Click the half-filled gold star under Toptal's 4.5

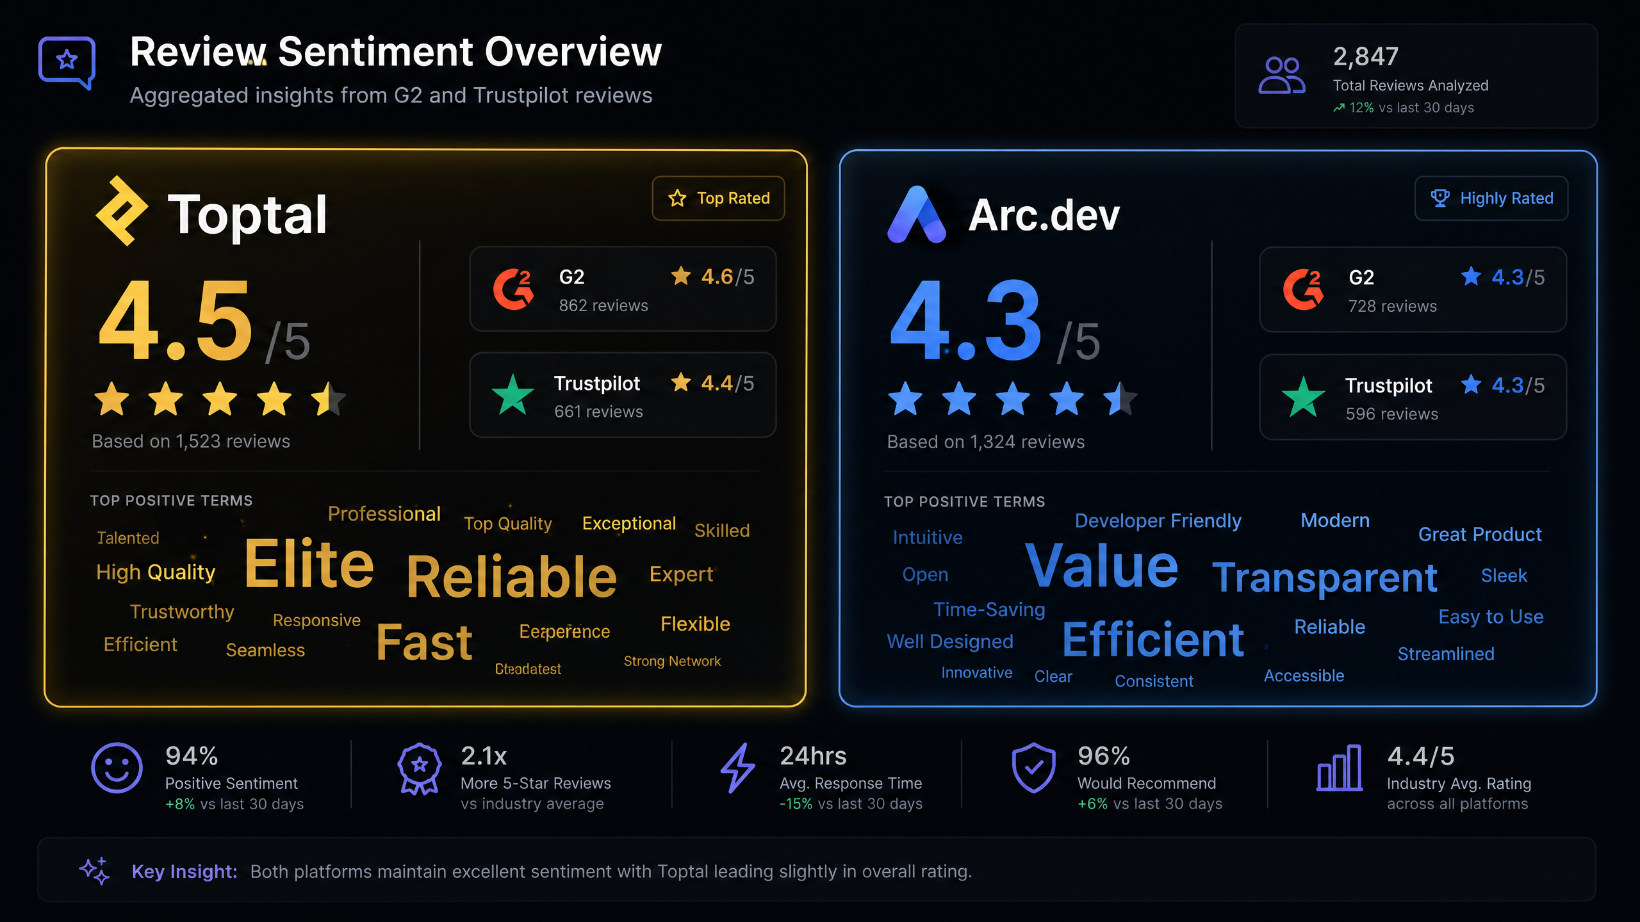tap(329, 398)
